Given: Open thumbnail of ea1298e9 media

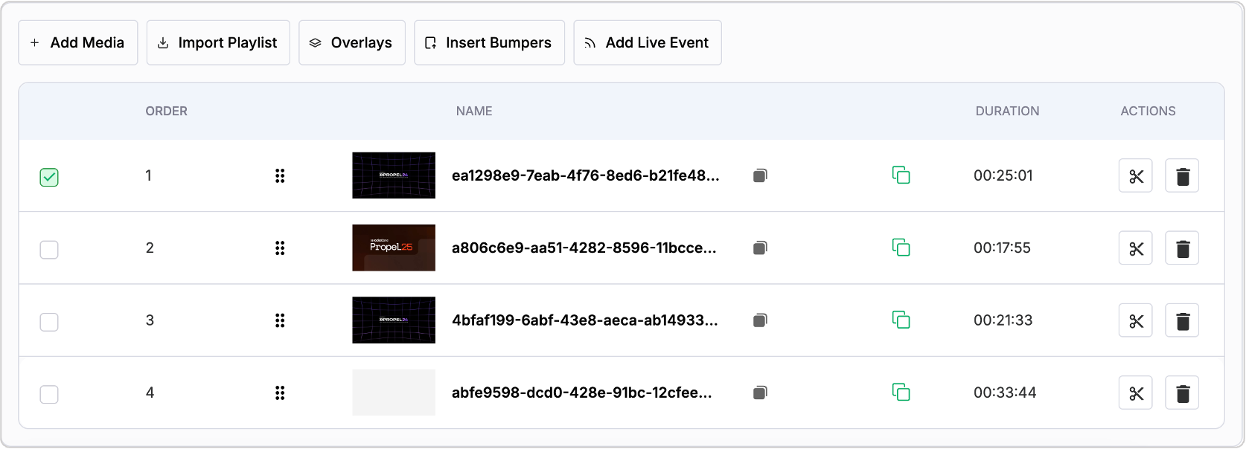Looking at the screenshot, I should [x=394, y=175].
